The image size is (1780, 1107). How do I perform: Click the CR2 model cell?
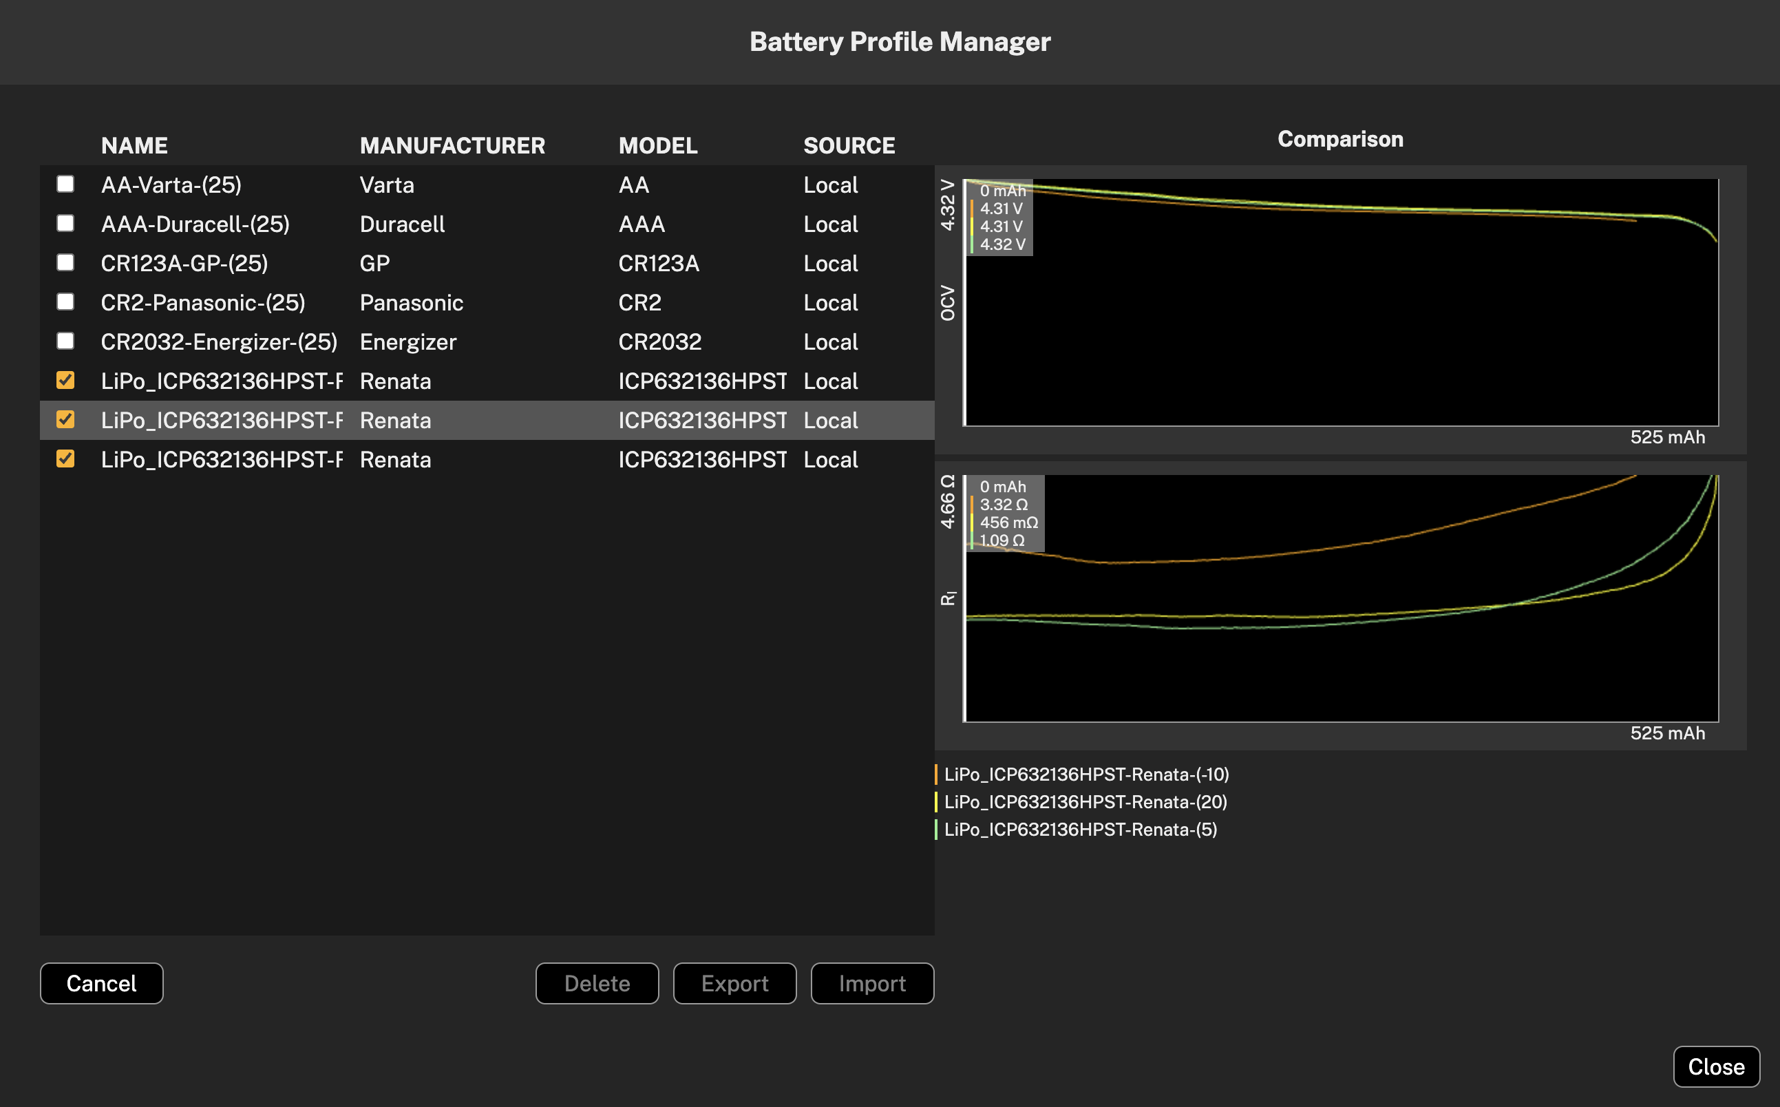pyautogui.click(x=639, y=302)
